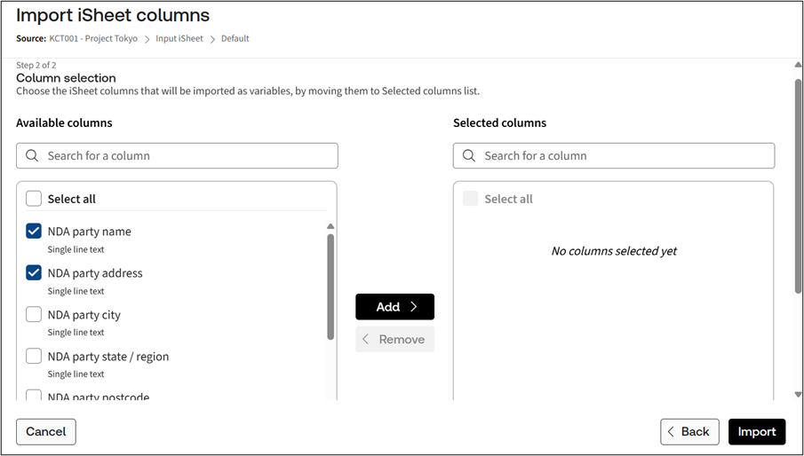Click the dialog scrollbar down arrow

click(798, 394)
